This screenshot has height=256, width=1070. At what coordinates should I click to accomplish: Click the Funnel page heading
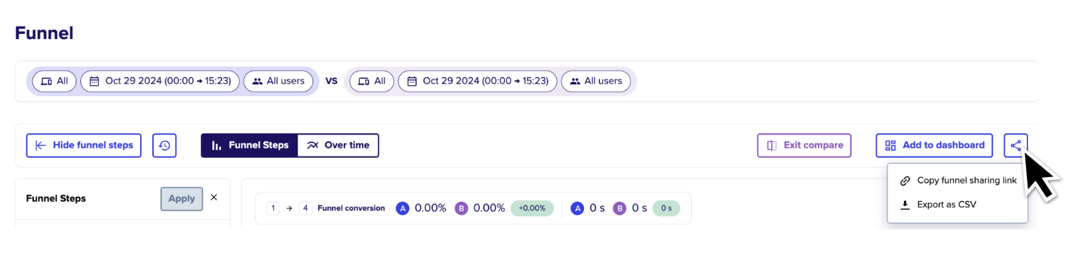click(x=44, y=33)
